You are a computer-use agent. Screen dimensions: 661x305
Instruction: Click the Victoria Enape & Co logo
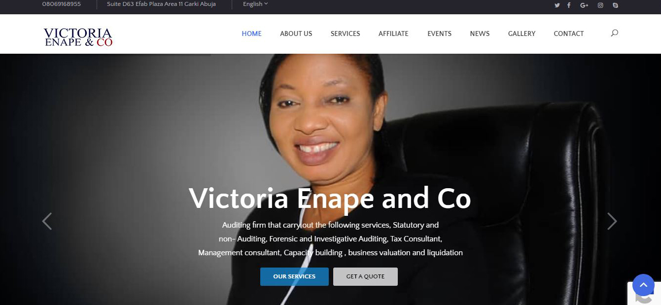(78, 37)
